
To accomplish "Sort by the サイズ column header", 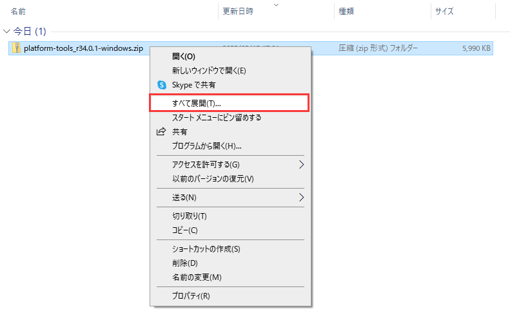I will tap(445, 11).
